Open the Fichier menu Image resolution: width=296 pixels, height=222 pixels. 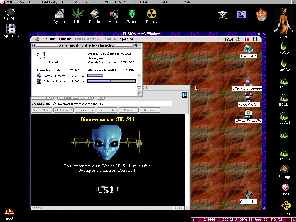tap(49, 39)
